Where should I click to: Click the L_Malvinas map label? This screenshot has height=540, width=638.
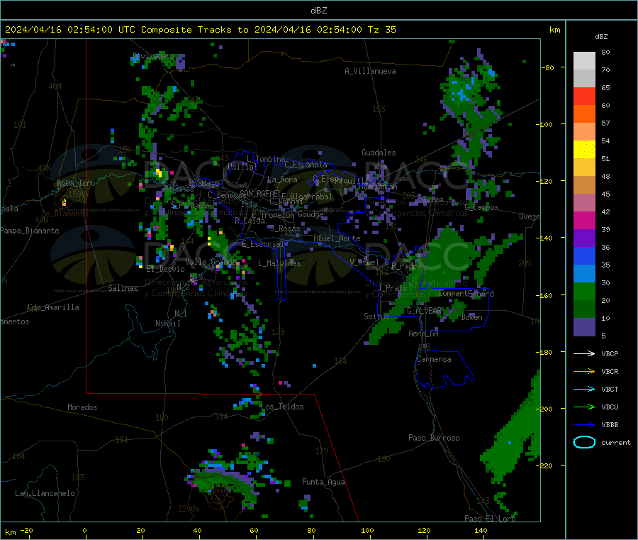click(x=279, y=263)
